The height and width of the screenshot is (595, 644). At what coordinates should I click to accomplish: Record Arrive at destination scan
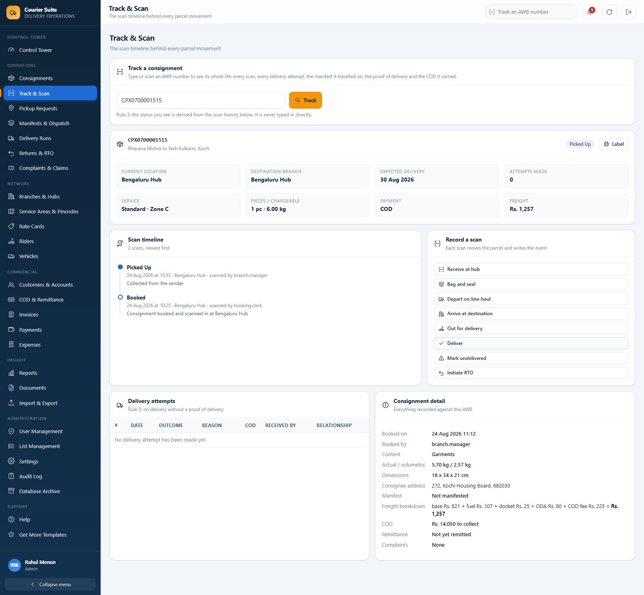click(531, 314)
